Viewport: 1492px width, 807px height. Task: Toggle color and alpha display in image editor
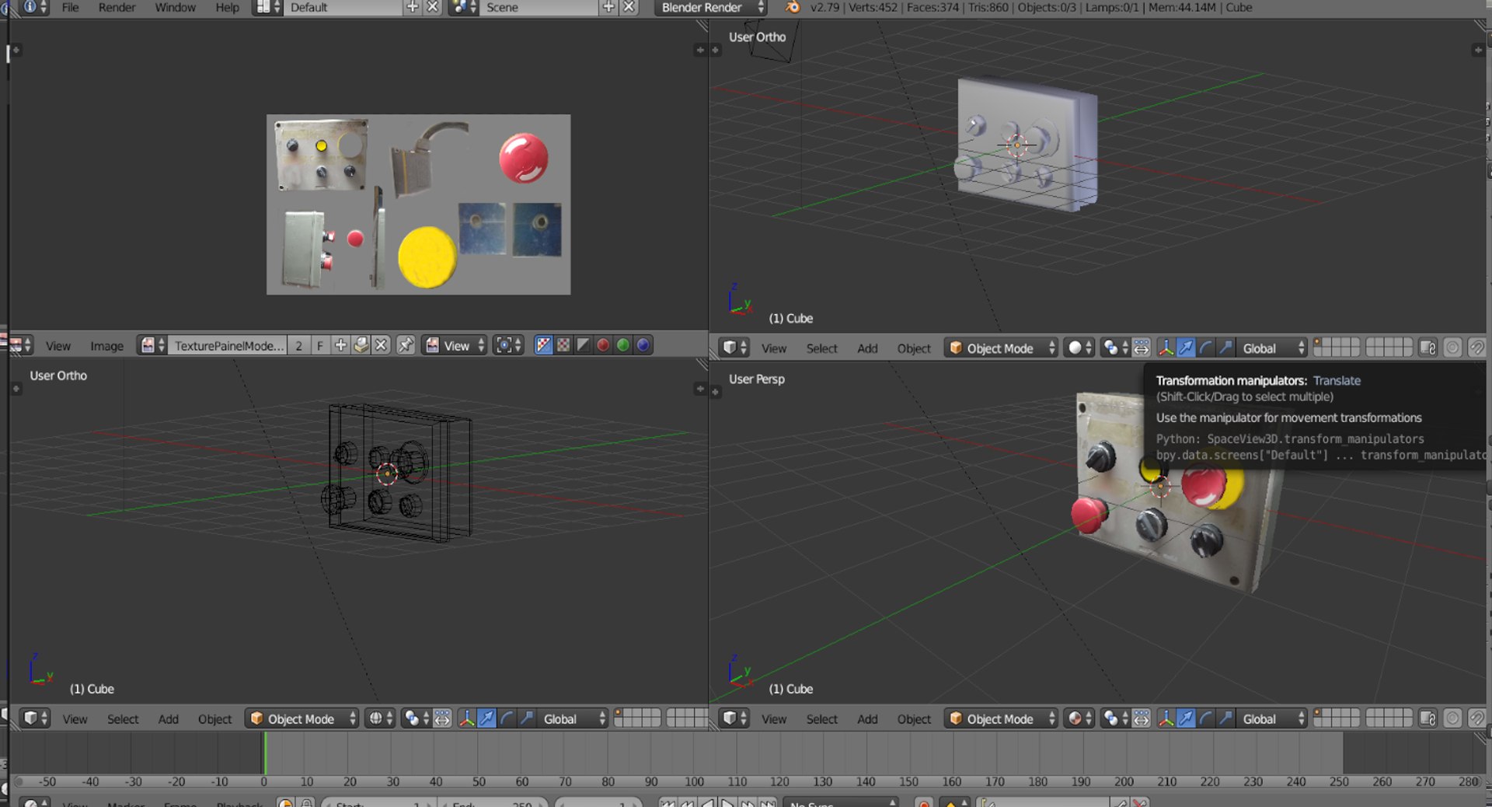[543, 345]
